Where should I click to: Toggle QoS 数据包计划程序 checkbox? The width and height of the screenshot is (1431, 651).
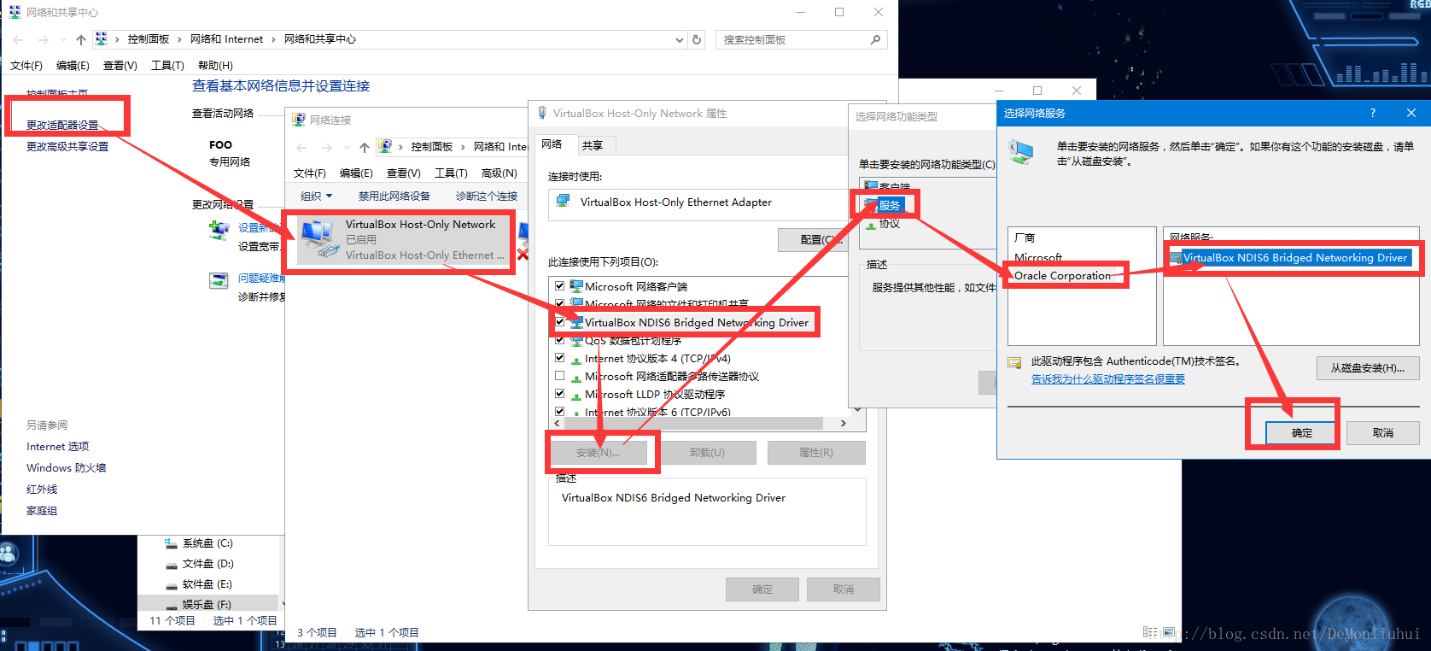click(x=560, y=340)
